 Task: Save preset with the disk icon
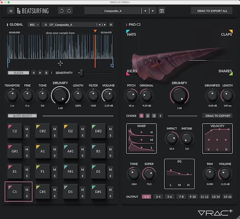click(x=162, y=11)
